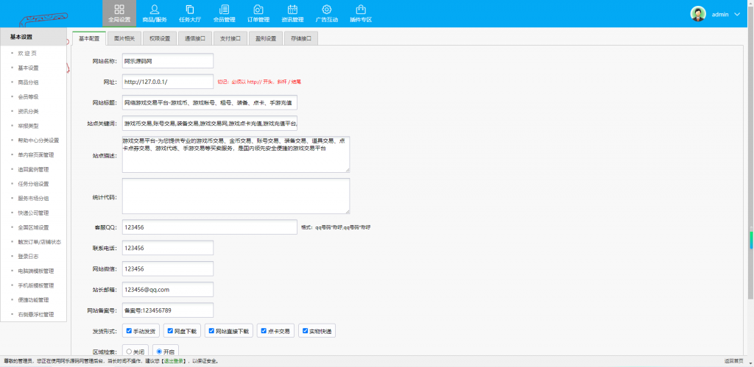Expand the admin account dropdown arrow
This screenshot has height=367, width=754.
pos(738,15)
